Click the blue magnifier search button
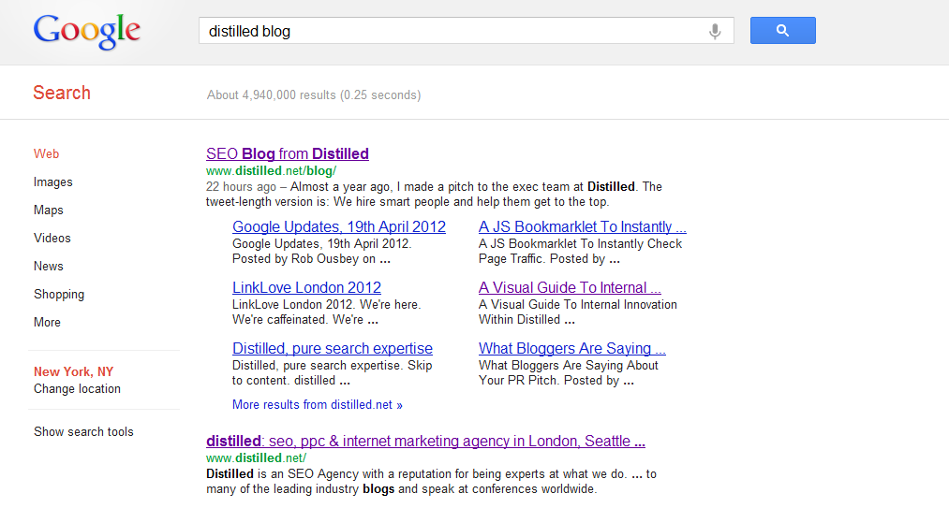This screenshot has height=508, width=949. (782, 30)
